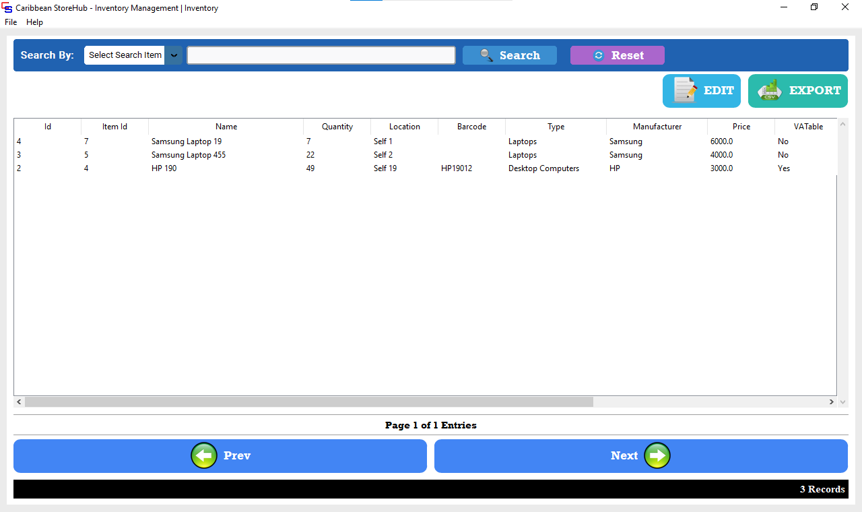Click the Page 1 of 1 Entries label
Viewport: 862px width, 512px height.
431,425
